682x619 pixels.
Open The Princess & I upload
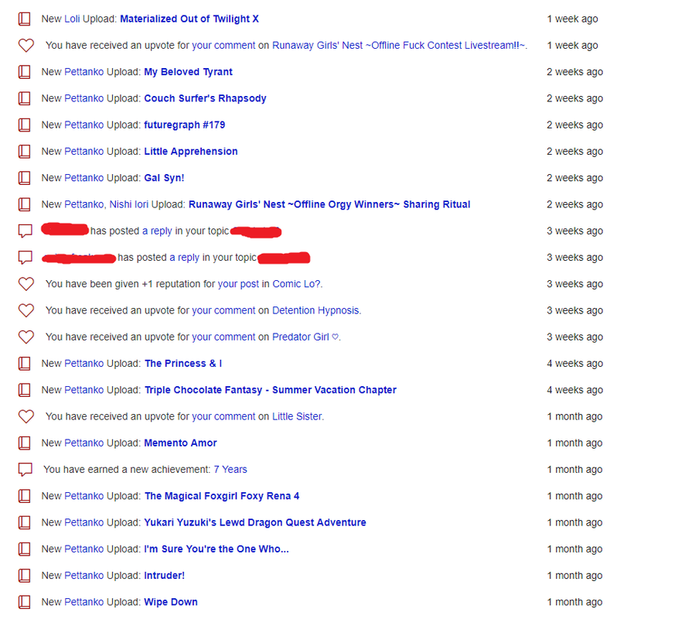click(x=183, y=364)
